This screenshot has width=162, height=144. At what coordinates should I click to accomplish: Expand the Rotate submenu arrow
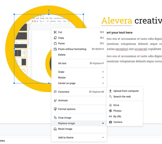(x=103, y=78)
